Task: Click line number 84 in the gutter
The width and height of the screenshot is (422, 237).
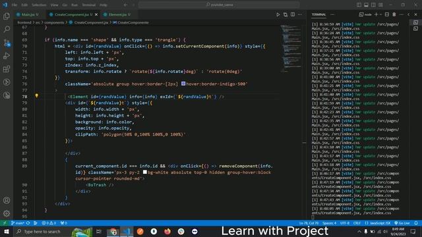Action: pos(24,134)
